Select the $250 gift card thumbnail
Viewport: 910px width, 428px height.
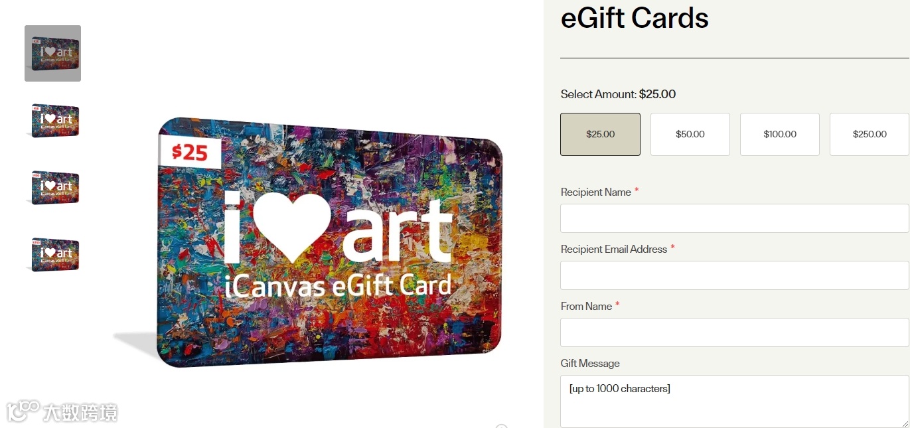tap(52, 254)
